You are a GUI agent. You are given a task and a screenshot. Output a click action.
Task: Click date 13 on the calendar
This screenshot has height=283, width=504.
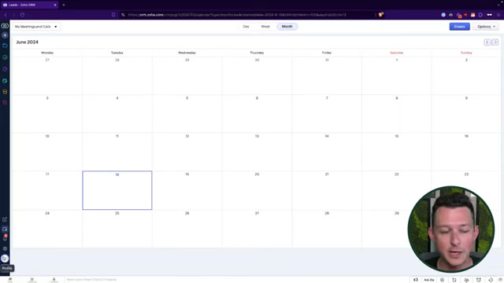click(257, 136)
